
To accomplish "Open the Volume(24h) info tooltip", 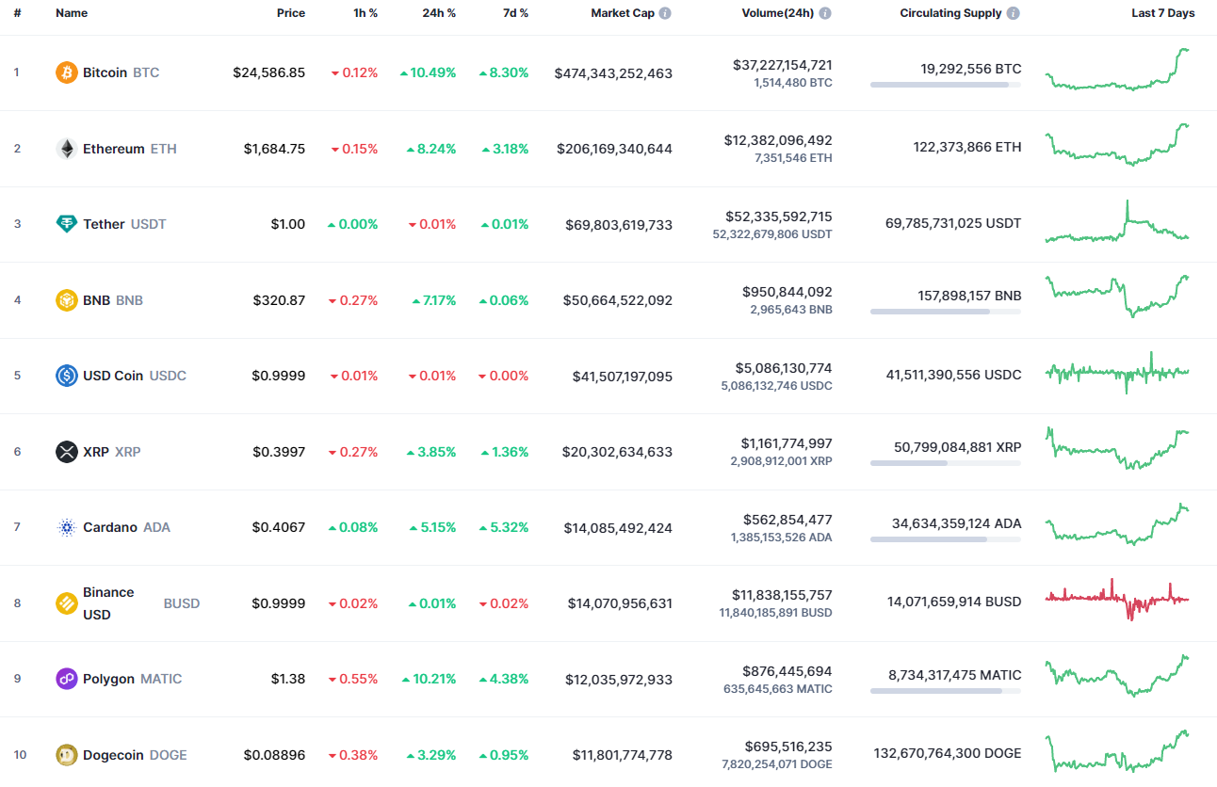I will [x=825, y=12].
